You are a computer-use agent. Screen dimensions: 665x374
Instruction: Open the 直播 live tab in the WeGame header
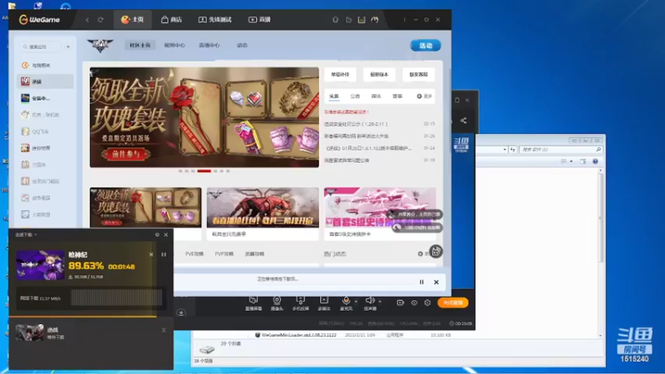coord(259,20)
